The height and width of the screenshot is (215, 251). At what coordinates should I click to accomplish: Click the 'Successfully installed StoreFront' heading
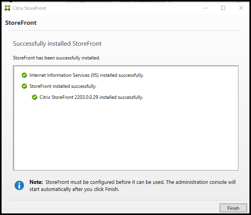click(x=57, y=44)
